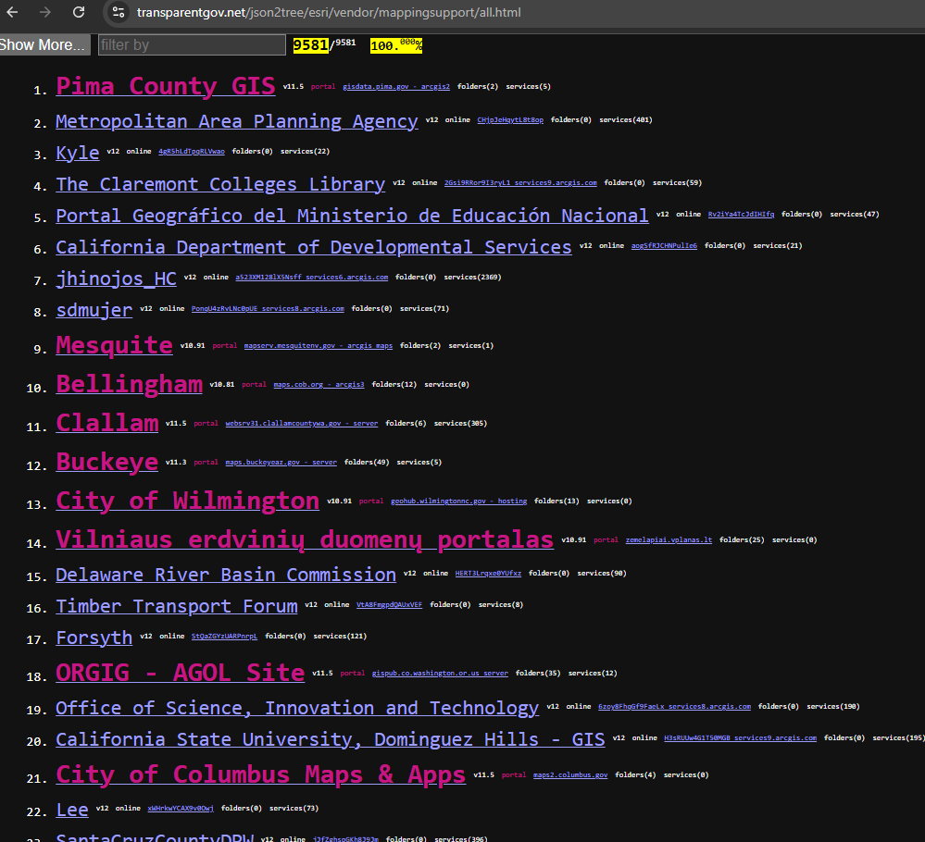Click the CHjpJeHqytL8t8op id link

pos(510,119)
